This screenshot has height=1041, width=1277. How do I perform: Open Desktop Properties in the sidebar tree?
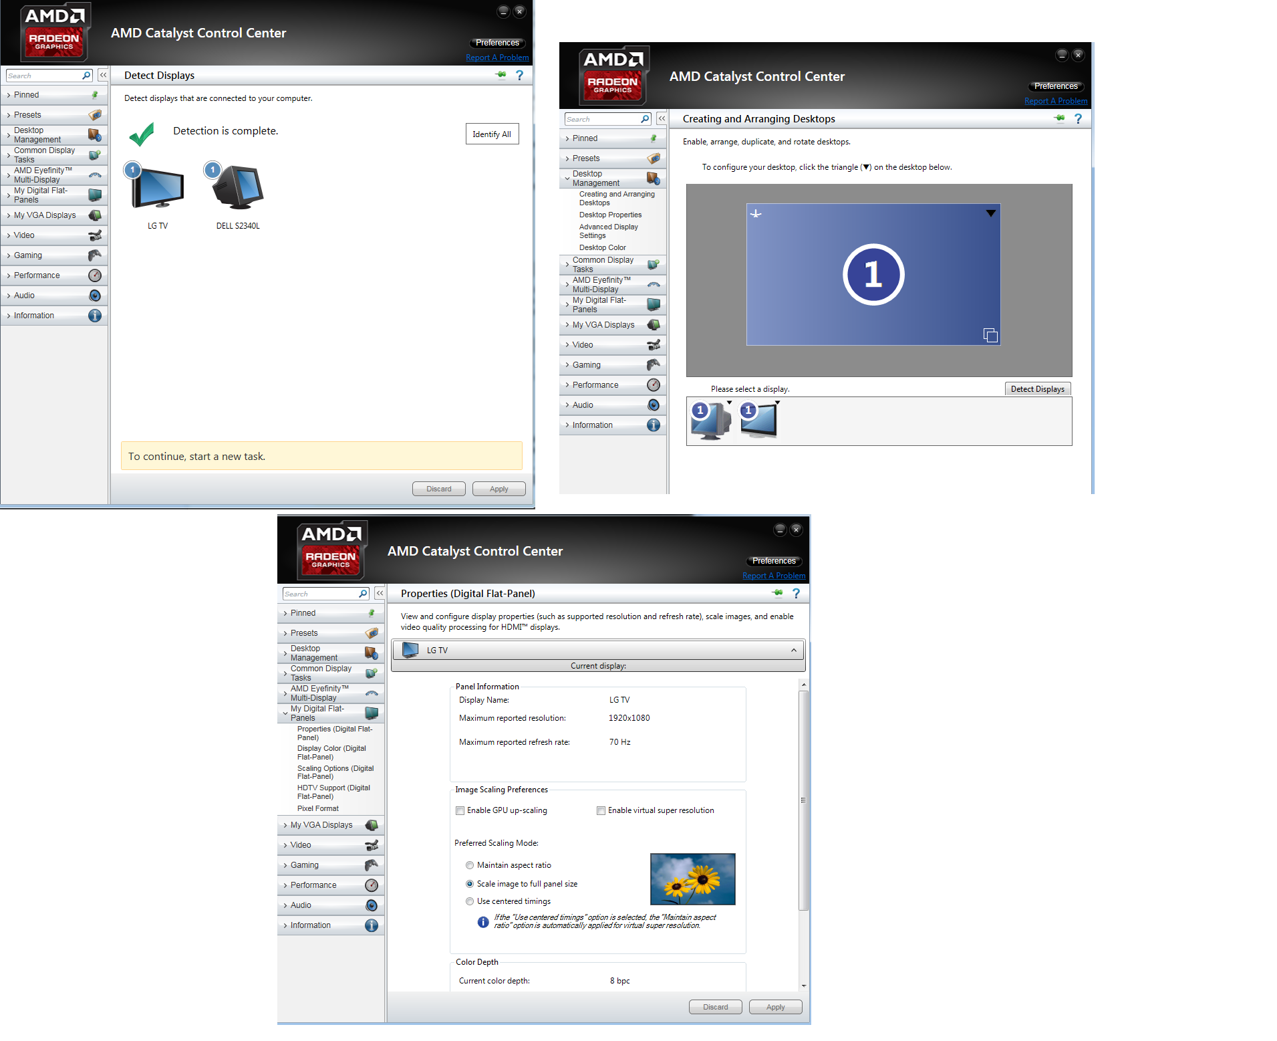610,215
